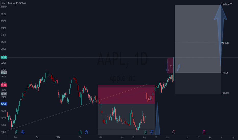
Task: Open the dividend D marker after May
Action: point(152,132)
